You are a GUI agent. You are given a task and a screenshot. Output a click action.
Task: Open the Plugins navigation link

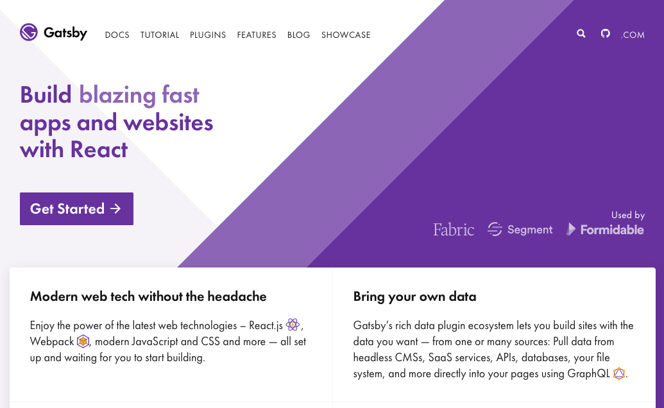(x=208, y=35)
